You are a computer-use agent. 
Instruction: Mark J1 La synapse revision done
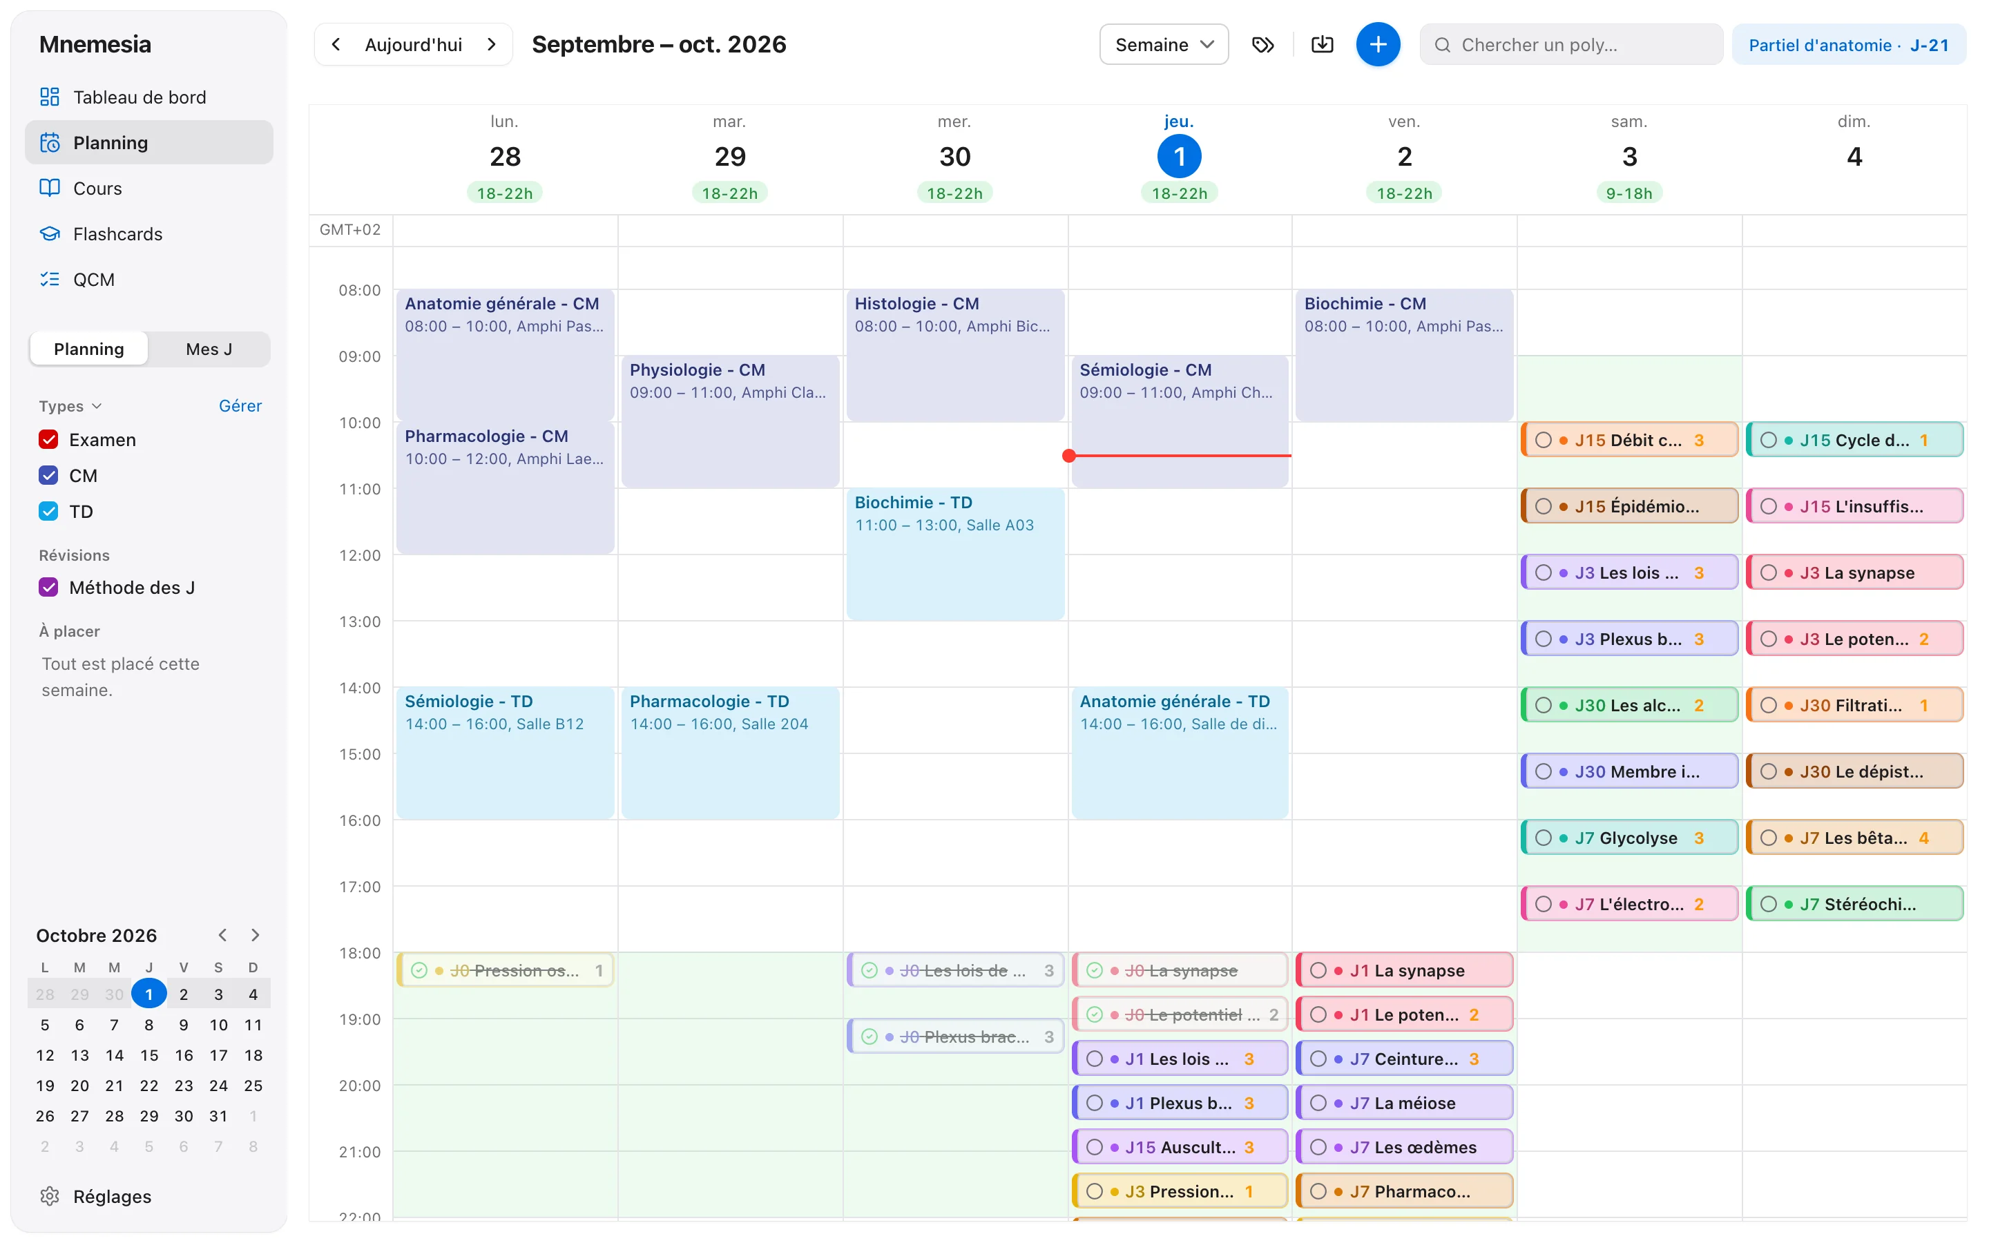pos(1318,970)
